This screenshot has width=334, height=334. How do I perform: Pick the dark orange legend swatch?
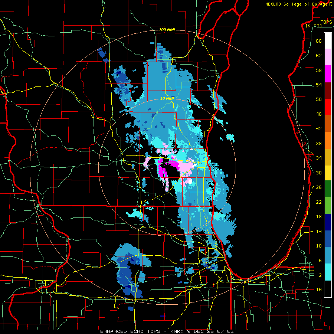(328, 124)
